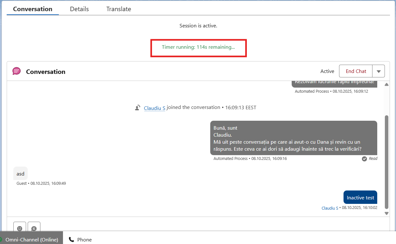The image size is (396, 244).
Task: Click the agent-joined person icon
Action: [x=137, y=107]
